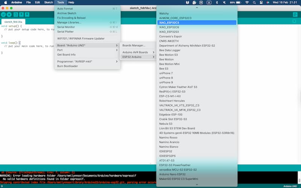Screen dimensions: 301x188
Task: Select Fix Encoding & Reload
Action: [88, 18]
